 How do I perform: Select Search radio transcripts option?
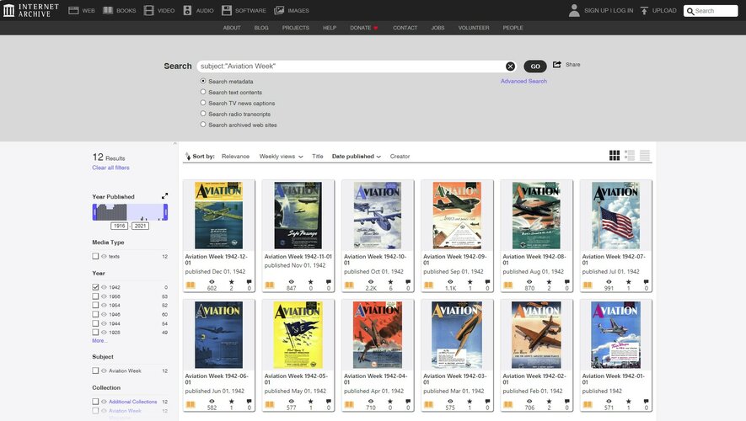click(x=203, y=114)
